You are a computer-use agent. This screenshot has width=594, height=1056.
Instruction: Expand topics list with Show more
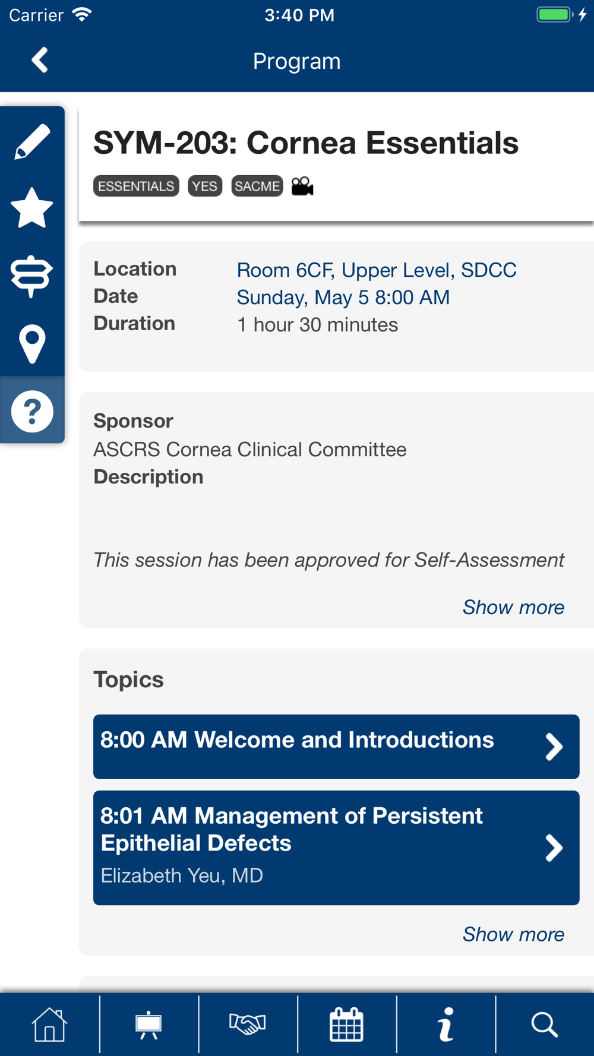513,934
